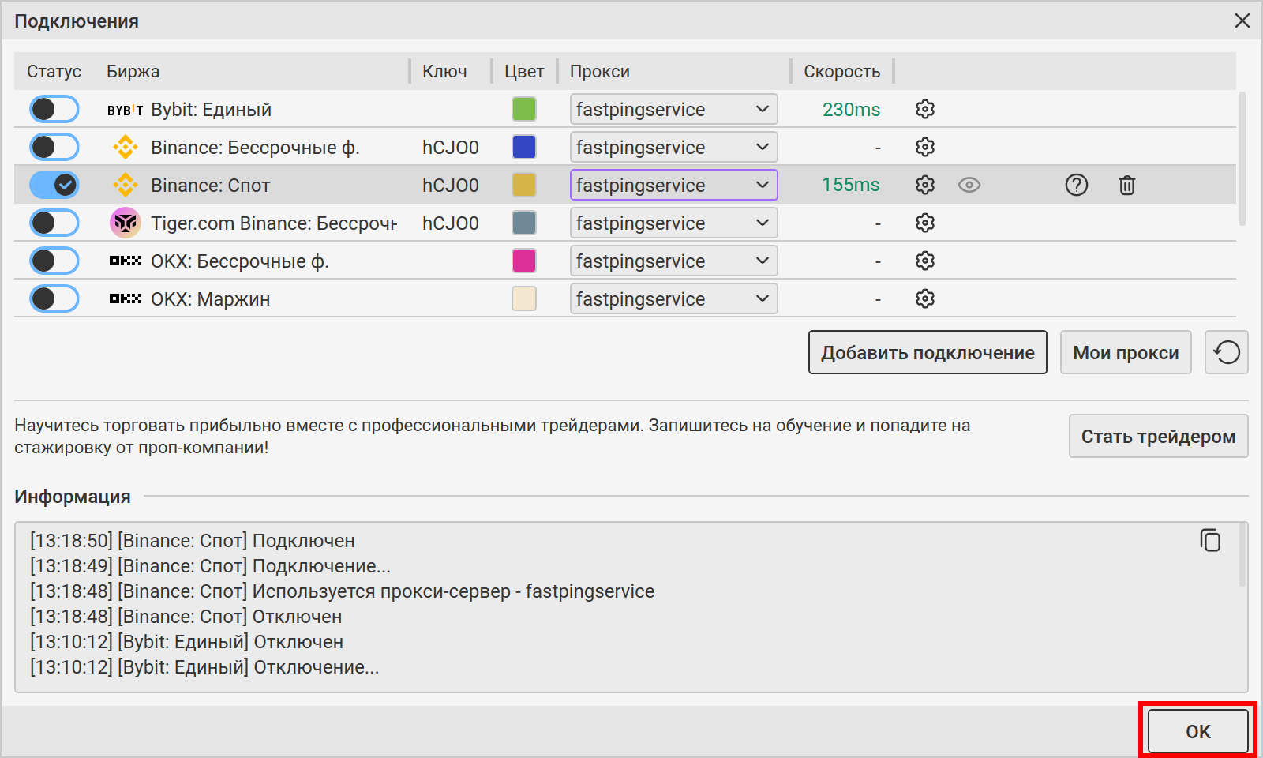Copy the information log to clipboard
This screenshot has height=758, width=1263.
[x=1210, y=540]
